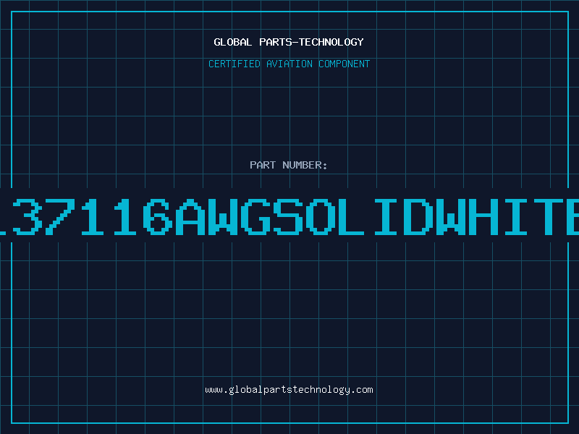This screenshot has height=434, width=579.
Task: Click the GLOBAL PARTS-TECHNOLOGY heading
Action: point(289,42)
